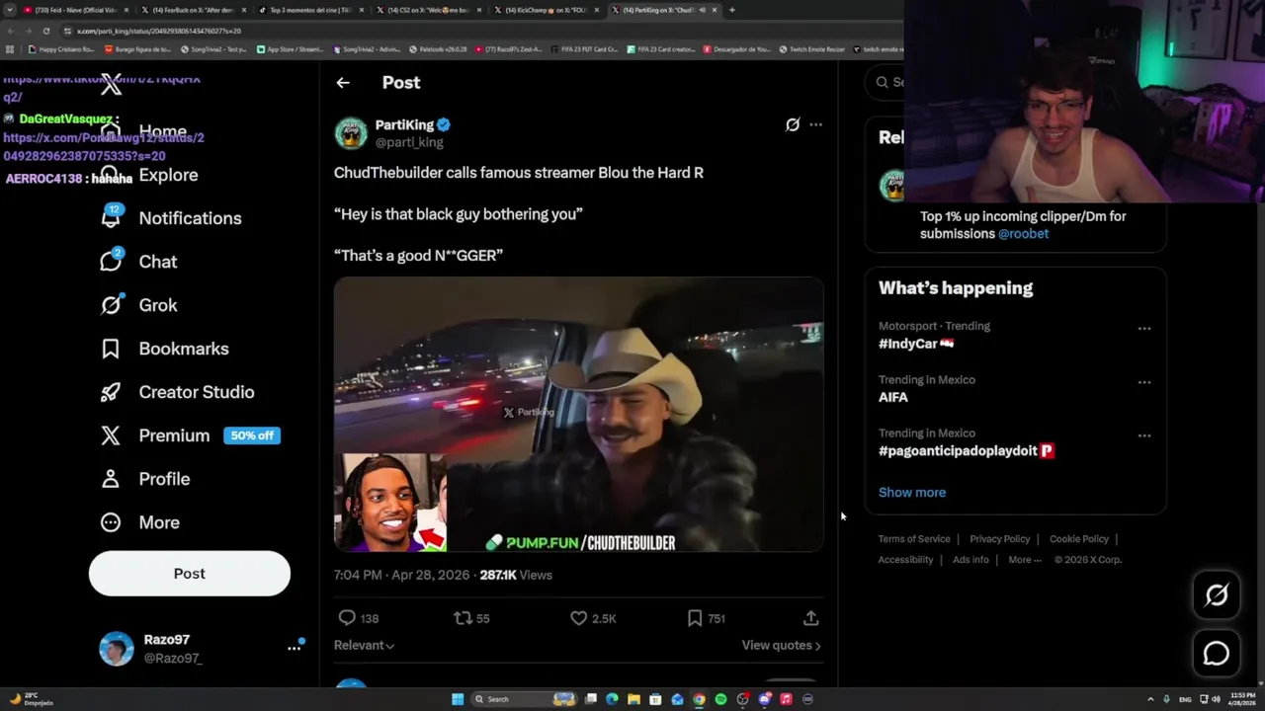Viewport: 1265px width, 711px height.
Task: Click the 287.1K Views count
Action: coord(516,575)
